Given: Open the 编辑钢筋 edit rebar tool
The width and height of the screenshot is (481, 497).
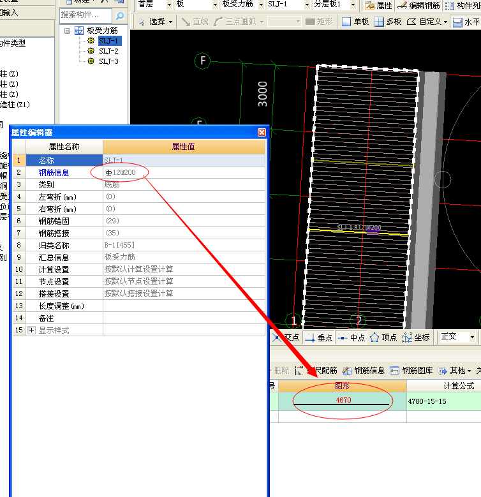Looking at the screenshot, I should 418,5.
